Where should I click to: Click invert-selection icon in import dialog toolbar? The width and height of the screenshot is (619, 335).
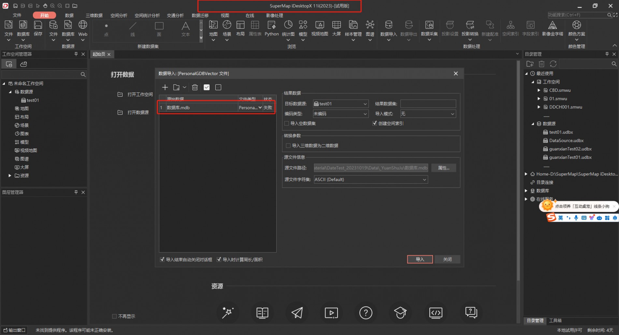[218, 87]
